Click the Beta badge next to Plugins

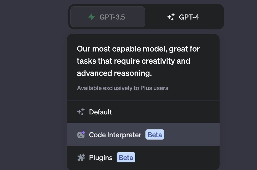[126, 158]
